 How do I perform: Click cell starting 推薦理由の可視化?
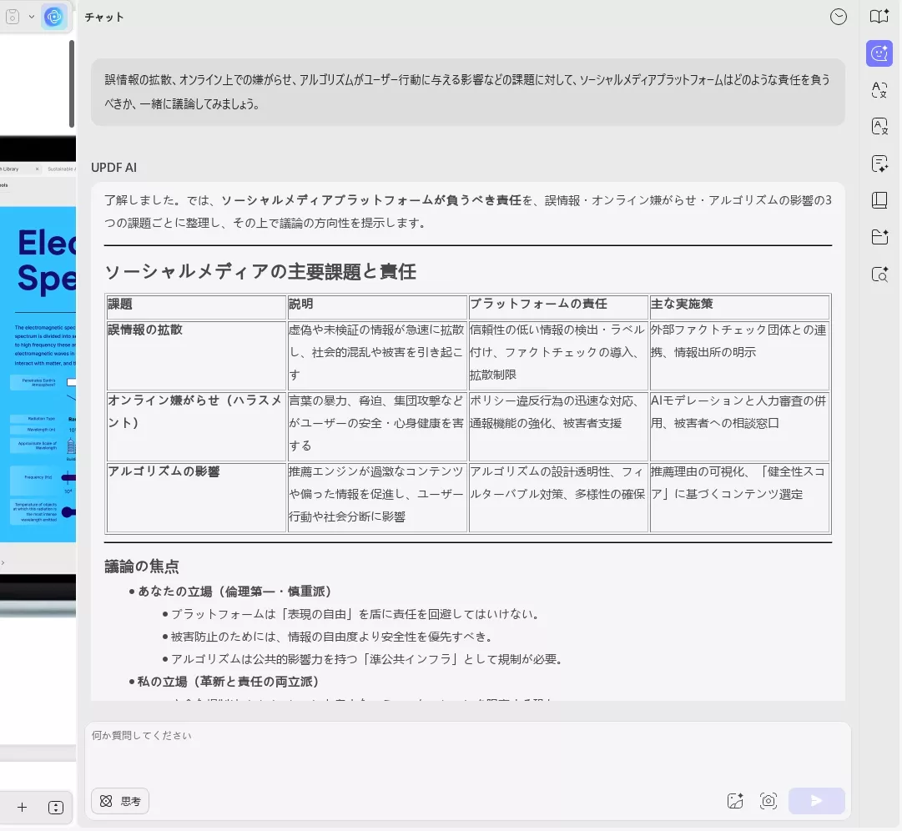[739, 497]
